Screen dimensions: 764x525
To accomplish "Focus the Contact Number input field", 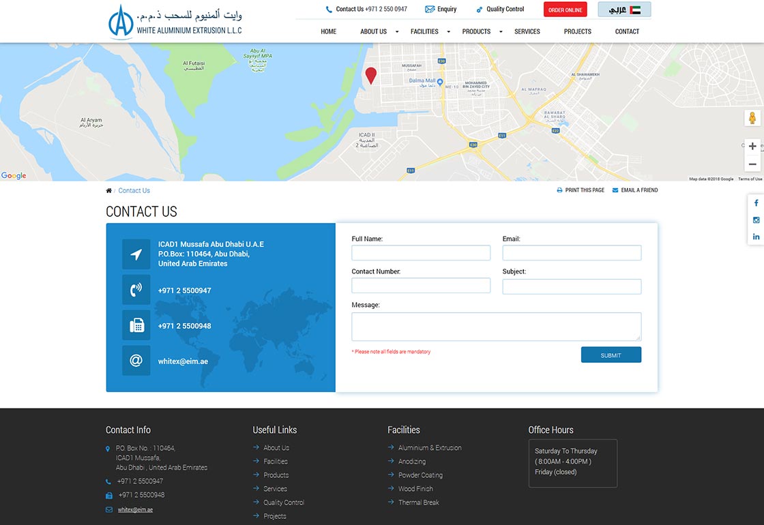I will click(421, 286).
